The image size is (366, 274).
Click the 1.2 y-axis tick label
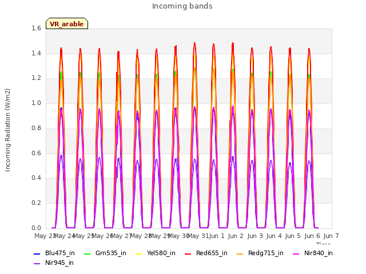[36, 78]
